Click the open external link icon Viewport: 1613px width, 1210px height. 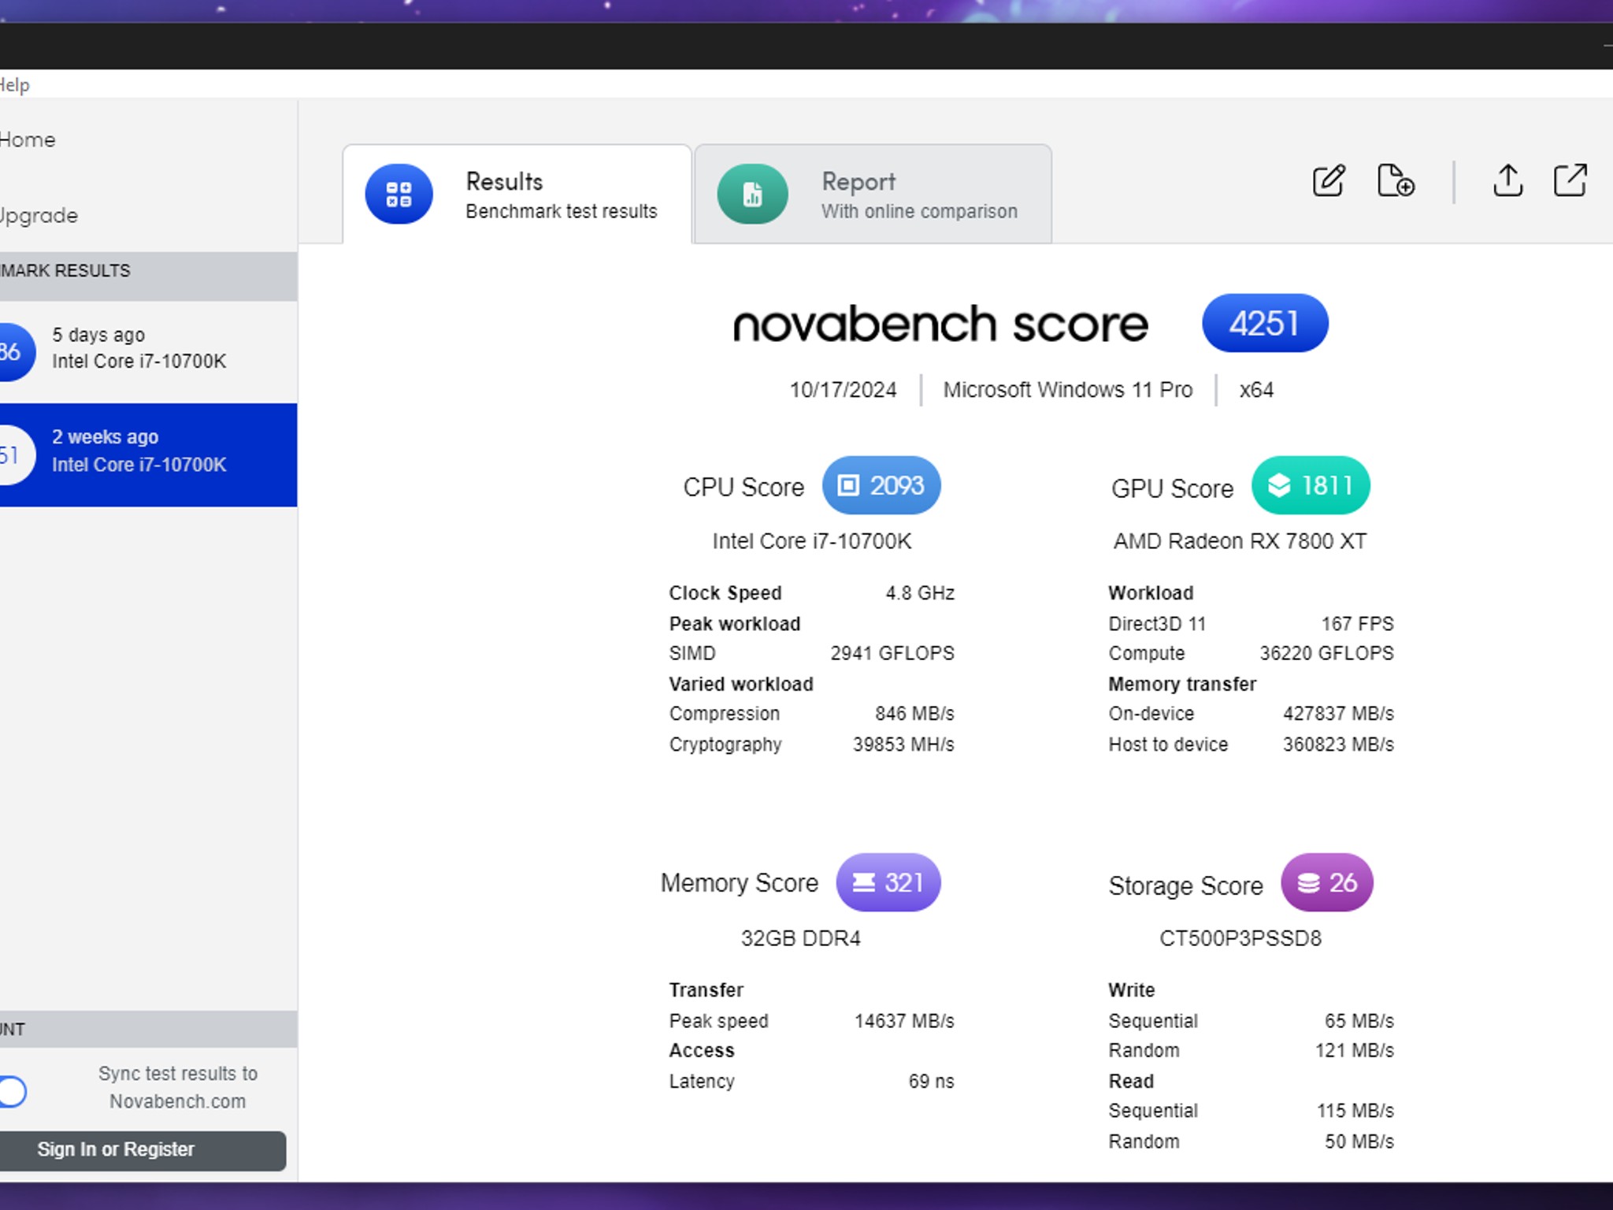pos(1570,180)
